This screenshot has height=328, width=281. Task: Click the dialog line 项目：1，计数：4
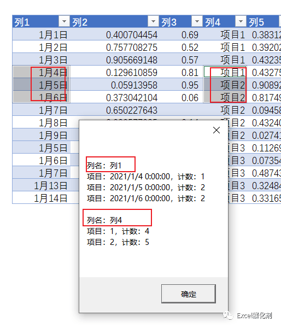coord(118,231)
